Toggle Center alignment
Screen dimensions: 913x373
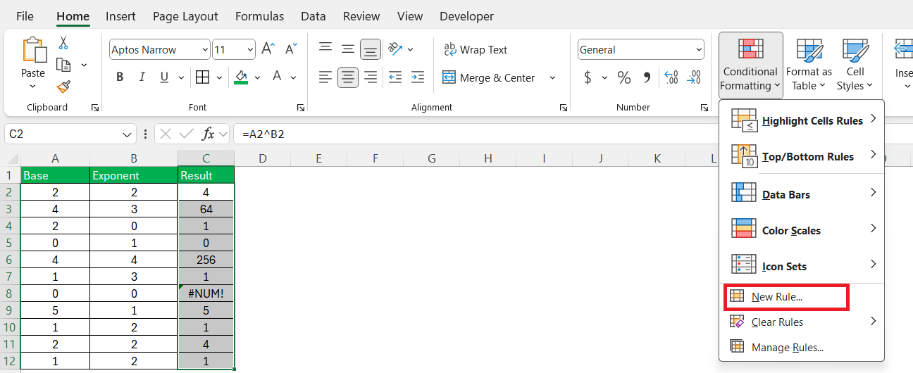point(348,77)
